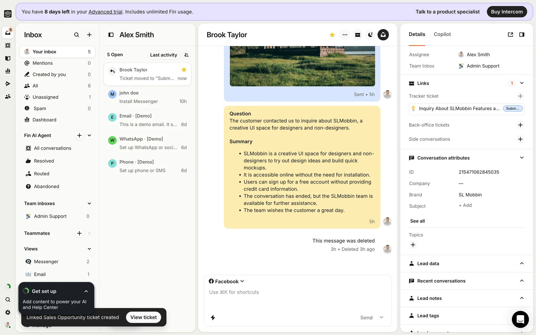
Task: Open details in new window icon
Action: (510, 34)
